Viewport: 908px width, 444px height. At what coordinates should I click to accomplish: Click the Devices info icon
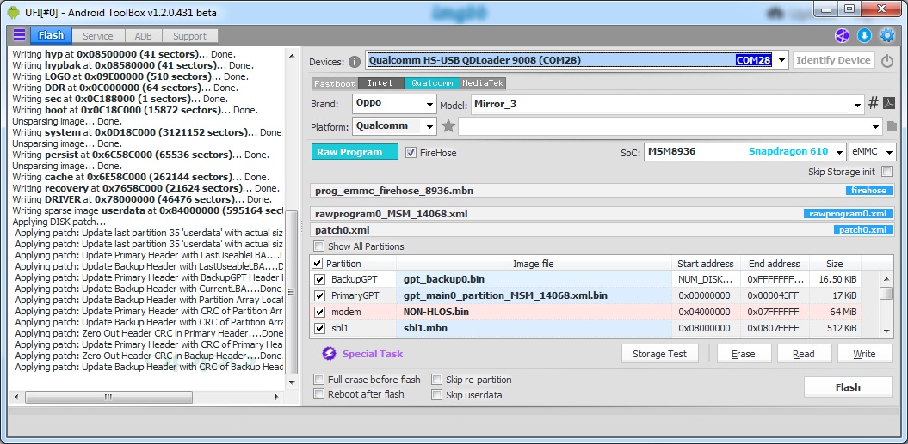point(355,61)
